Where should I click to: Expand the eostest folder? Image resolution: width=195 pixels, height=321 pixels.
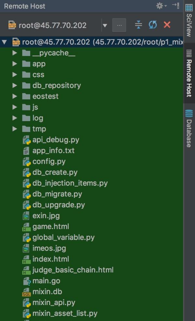pyautogui.click(x=15, y=96)
